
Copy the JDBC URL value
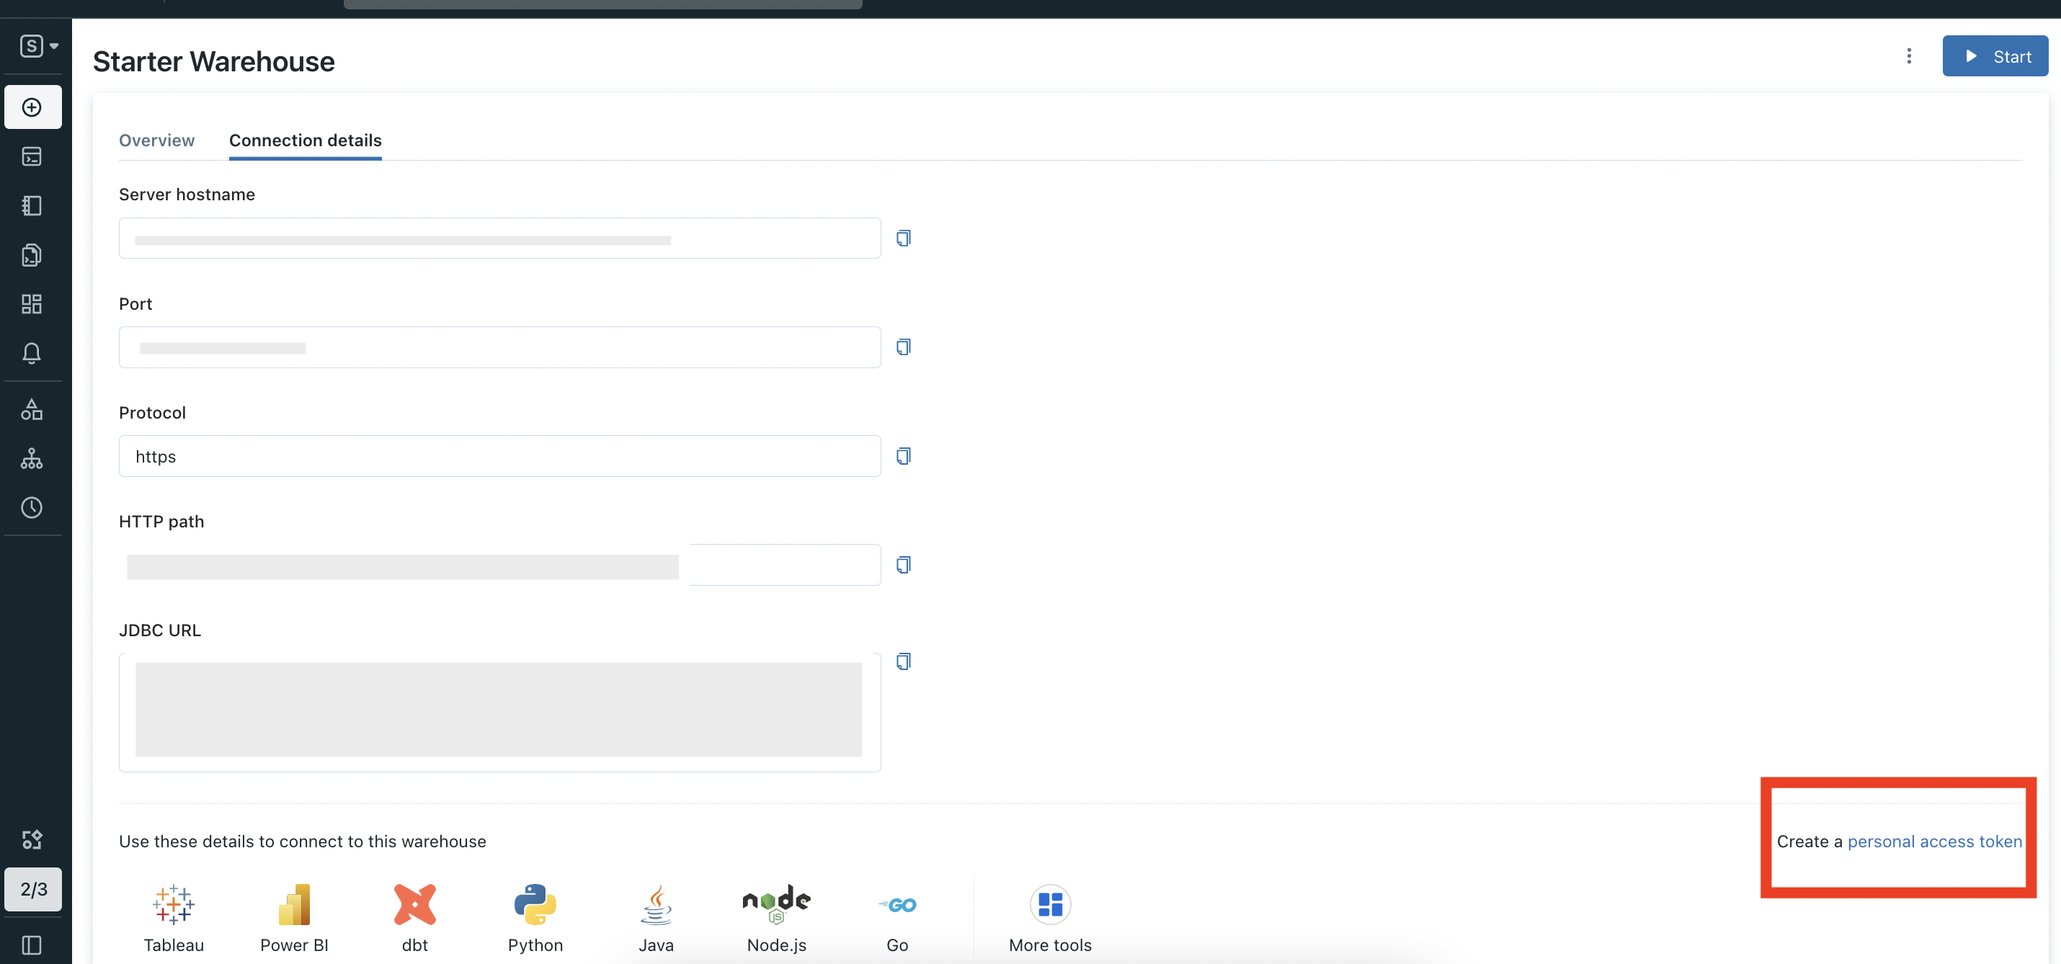(903, 661)
